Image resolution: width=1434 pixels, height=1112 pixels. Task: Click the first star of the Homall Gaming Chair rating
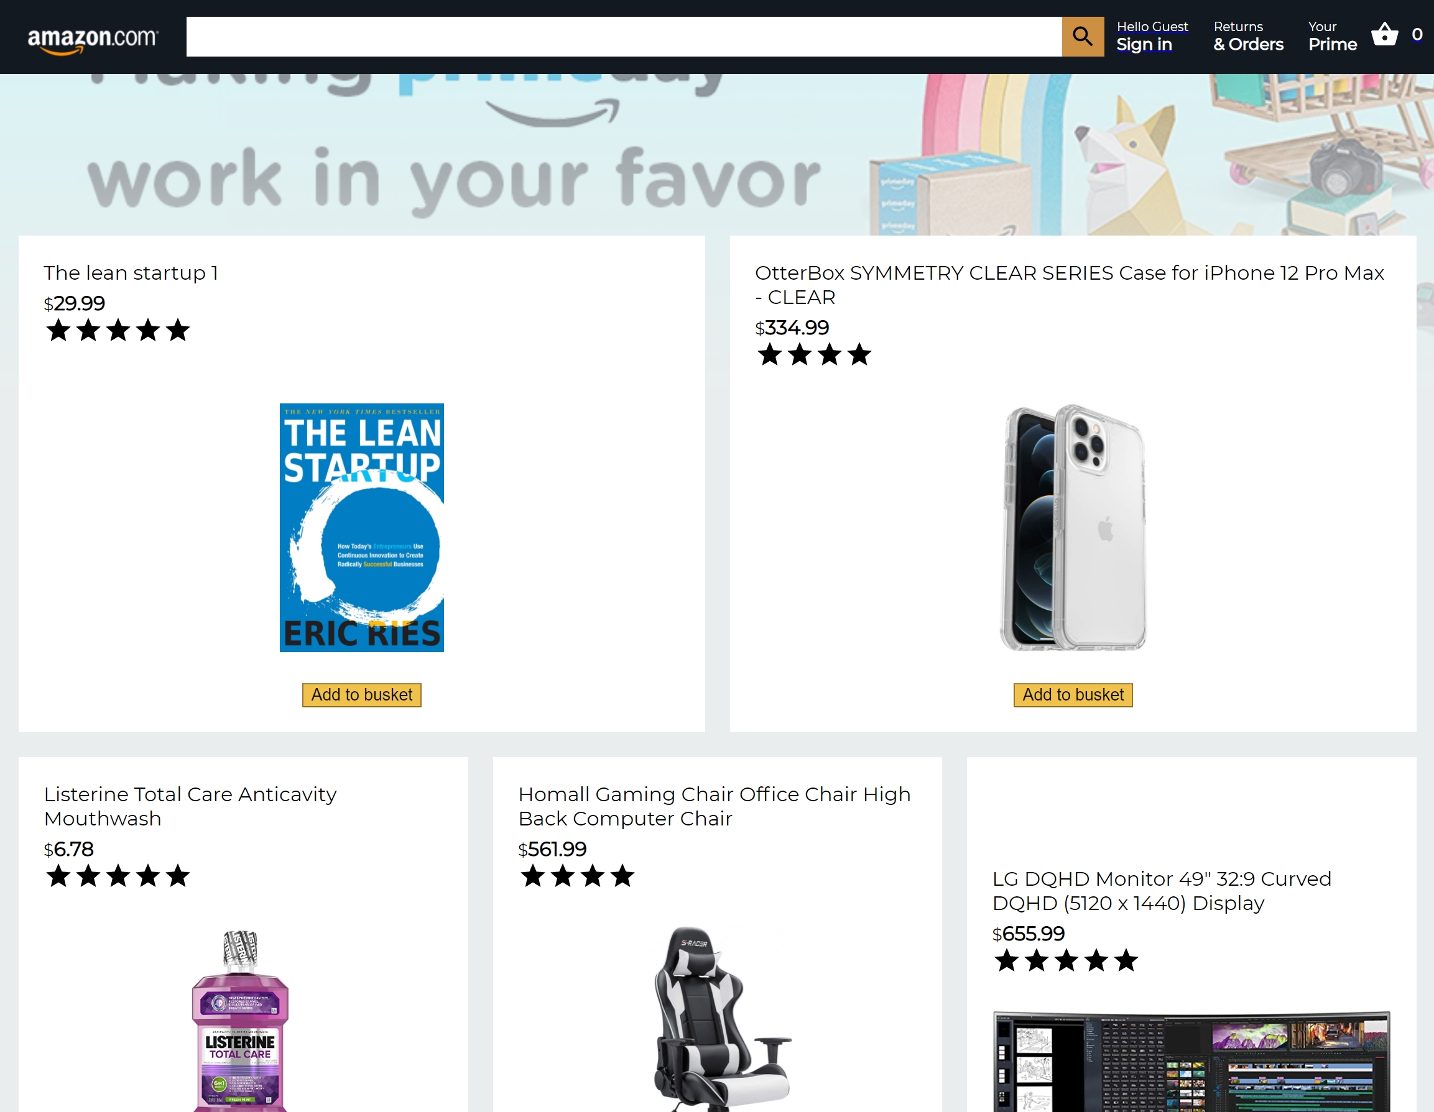(x=532, y=876)
